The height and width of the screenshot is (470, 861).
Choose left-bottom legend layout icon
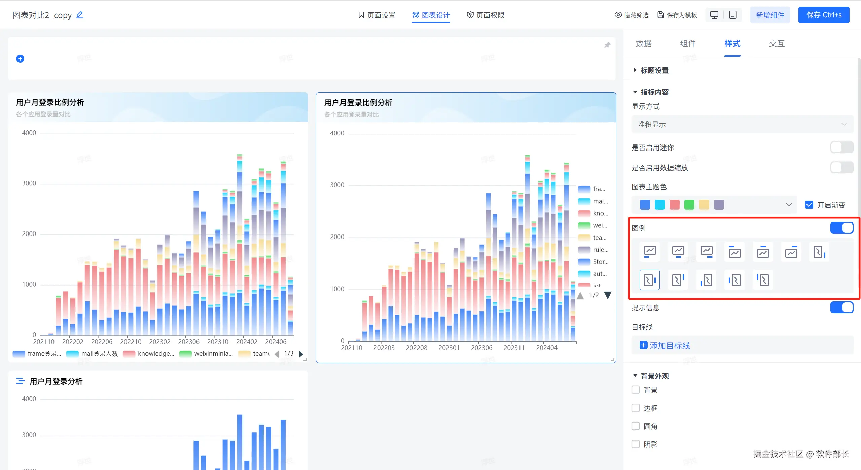[706, 280]
